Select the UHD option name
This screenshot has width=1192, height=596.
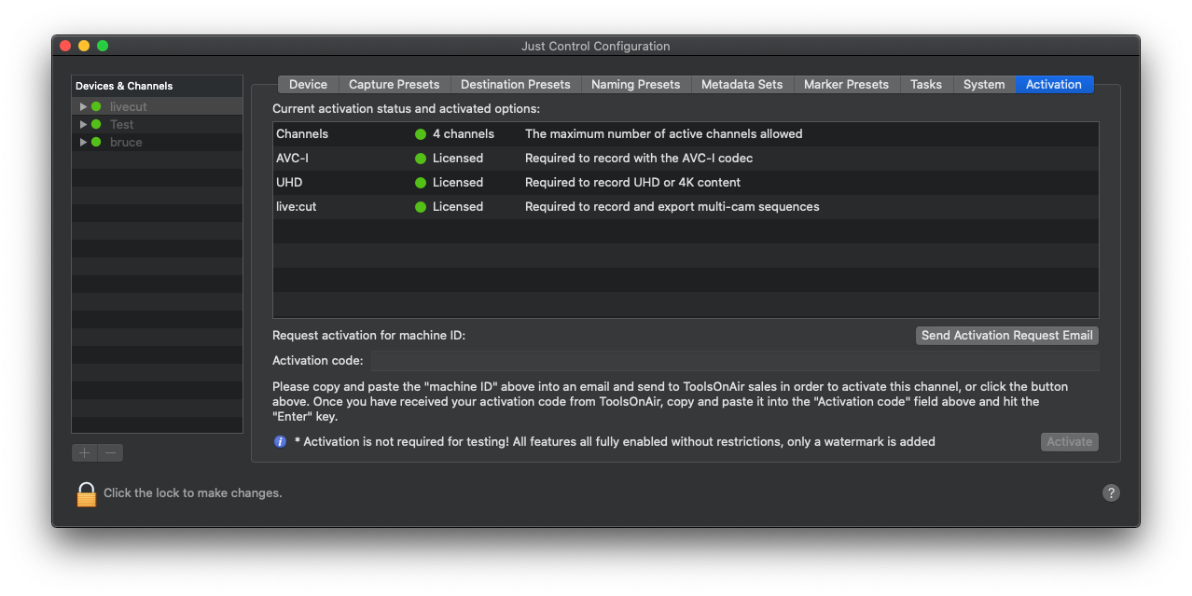tap(289, 182)
